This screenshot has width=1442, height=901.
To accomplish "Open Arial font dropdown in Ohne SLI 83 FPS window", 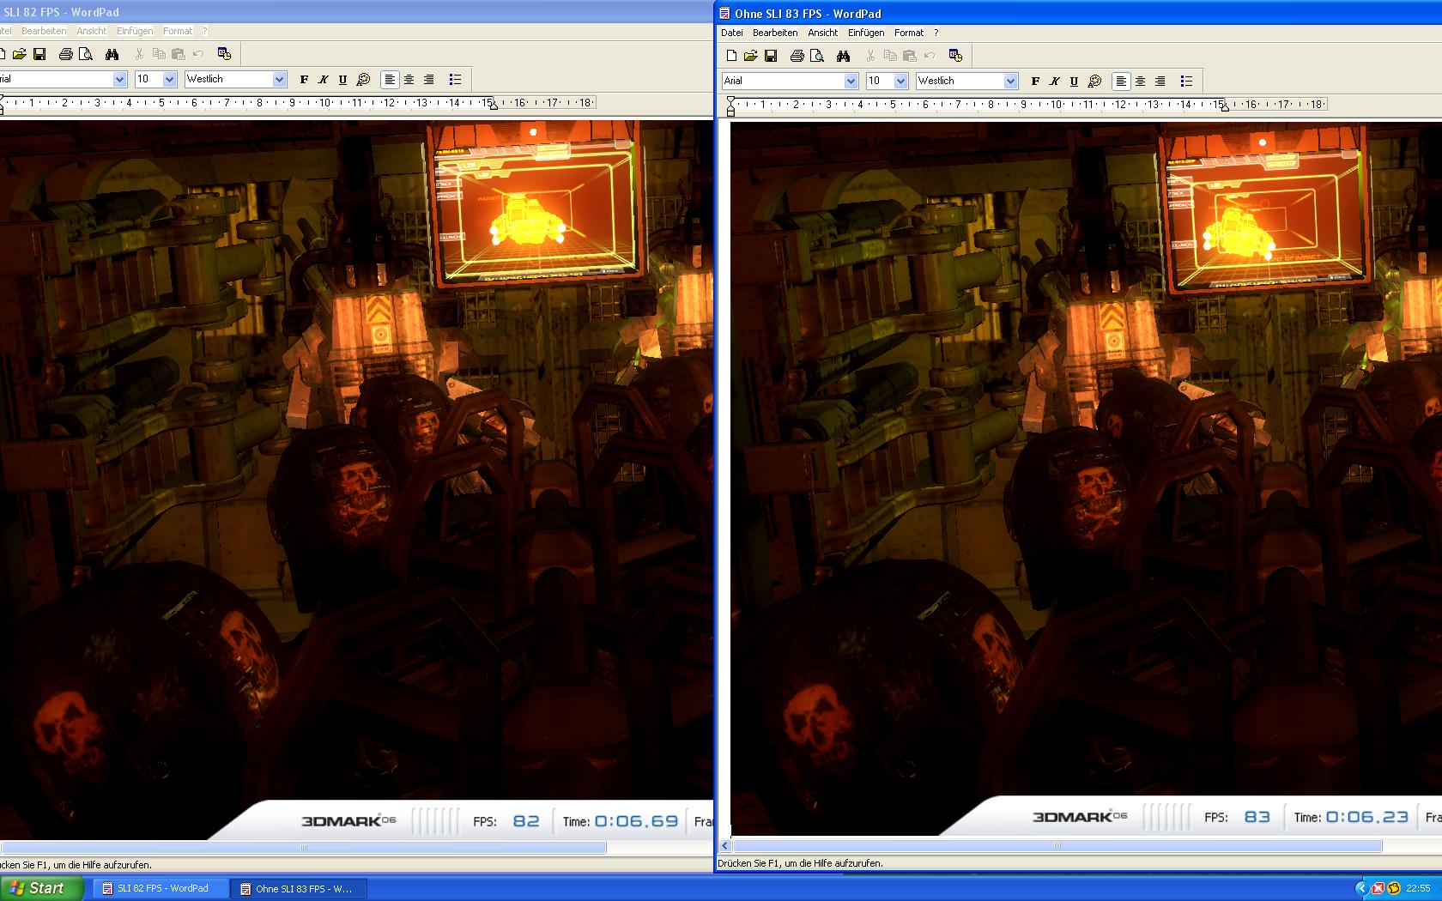I will click(851, 81).
